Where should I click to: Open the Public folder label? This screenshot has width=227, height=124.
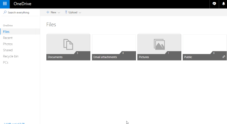pyautogui.click(x=188, y=57)
